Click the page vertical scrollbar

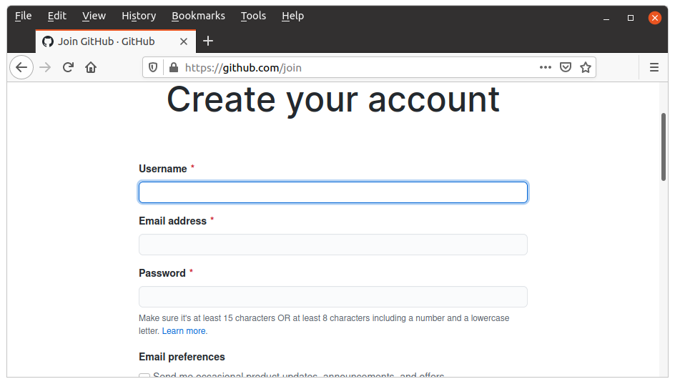click(664, 147)
